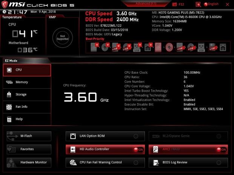Select legacy USB key boot icon

point(201,47)
